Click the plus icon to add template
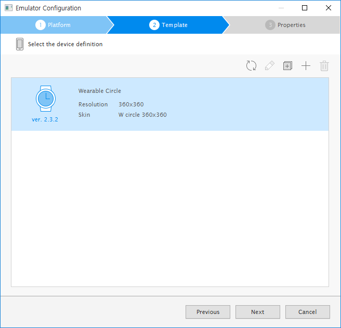The width and height of the screenshot is (341, 328). (x=306, y=66)
